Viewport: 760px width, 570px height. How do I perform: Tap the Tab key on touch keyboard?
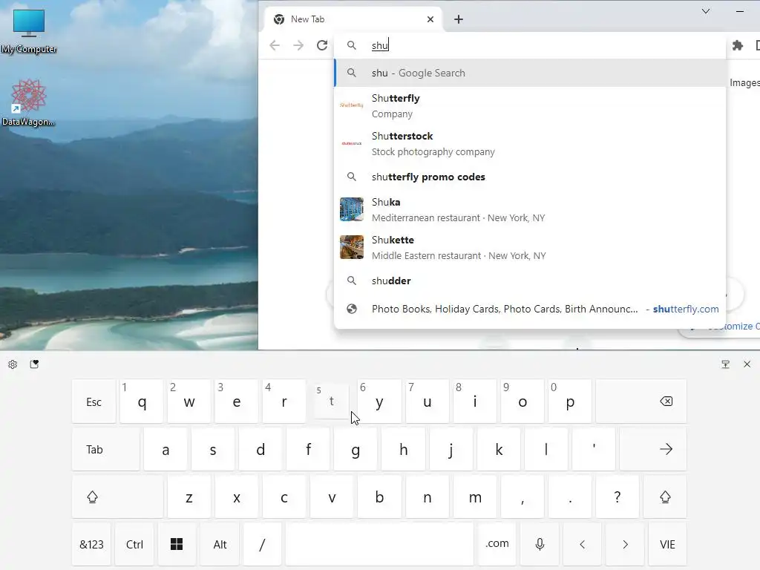pyautogui.click(x=105, y=449)
